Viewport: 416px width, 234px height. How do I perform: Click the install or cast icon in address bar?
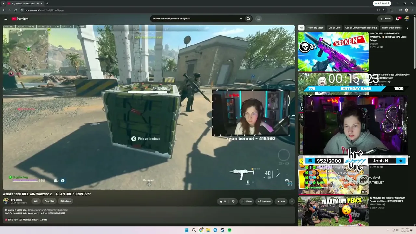(378, 10)
